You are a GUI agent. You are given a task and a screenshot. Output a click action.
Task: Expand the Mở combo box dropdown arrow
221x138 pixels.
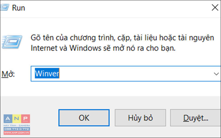click(216, 74)
